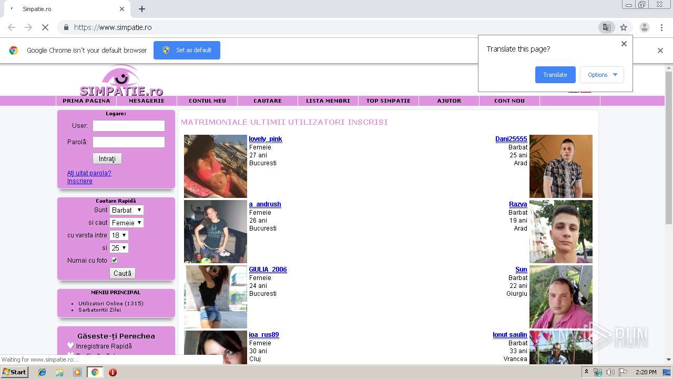Viewport: 673px width, 379px height.
Task: Click the page vertical scrollbar
Action: (669, 147)
